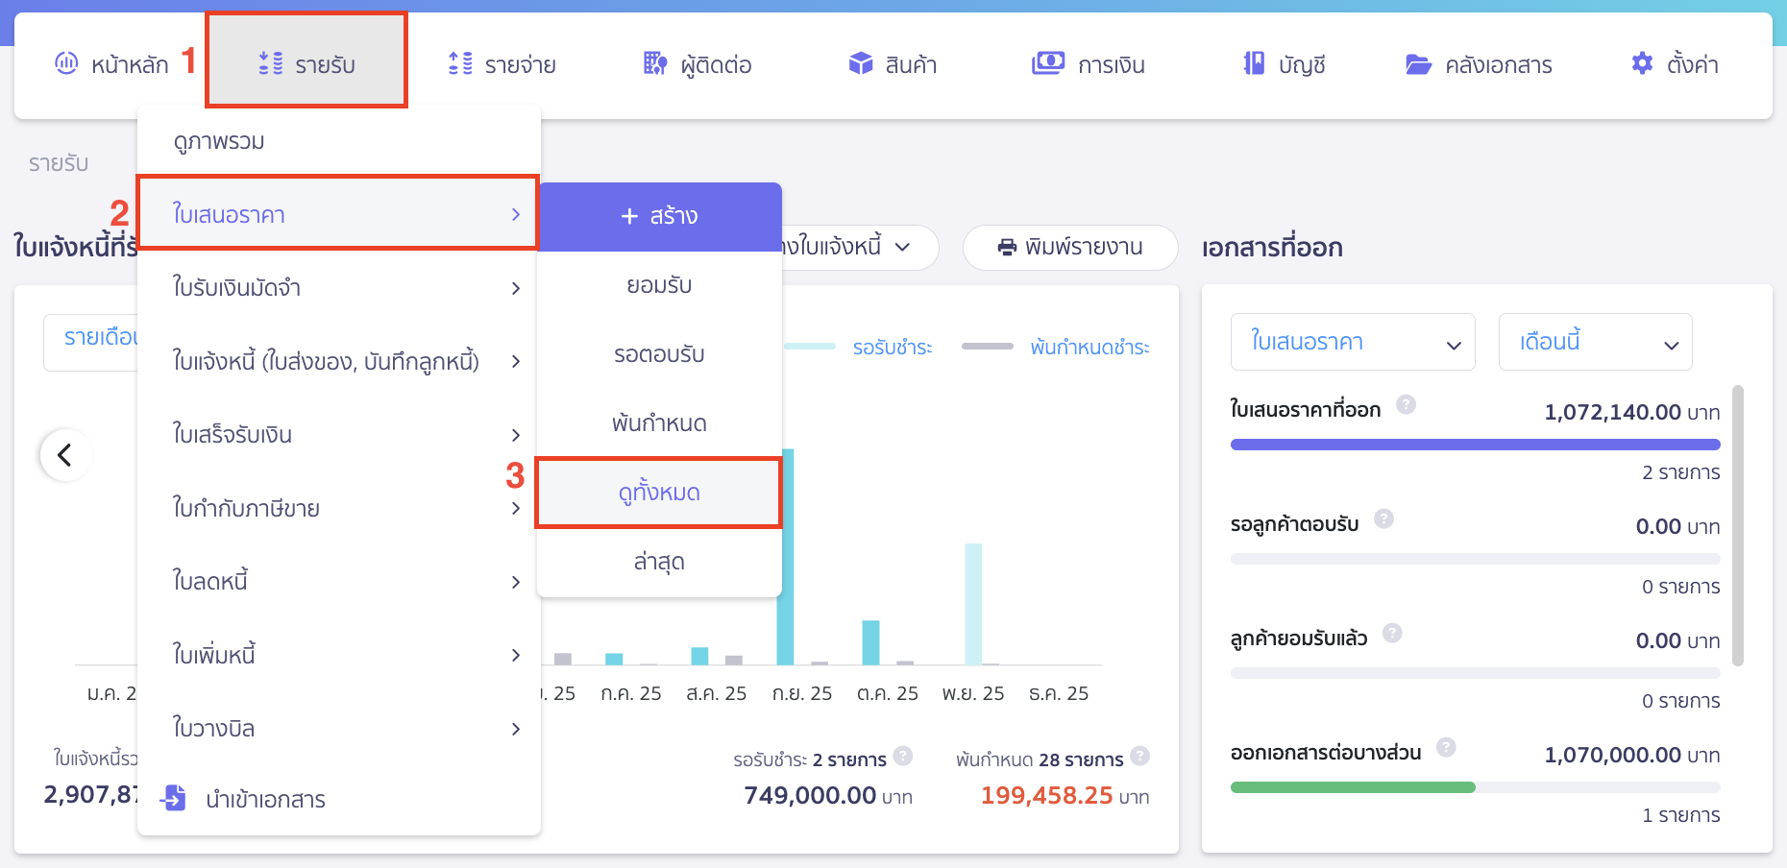Image resolution: width=1787 pixels, height=868 pixels.
Task: Open the เดือนนี้ period dropdown
Action: (x=1595, y=342)
